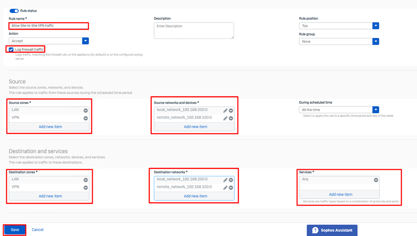Add new item to Services
Image resolution: width=417 pixels, height=236 pixels.
pos(340,194)
